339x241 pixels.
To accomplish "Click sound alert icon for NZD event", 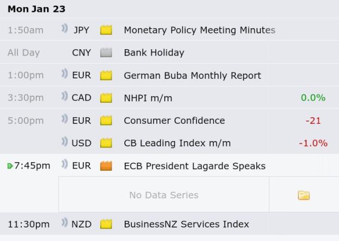I will (65, 223).
